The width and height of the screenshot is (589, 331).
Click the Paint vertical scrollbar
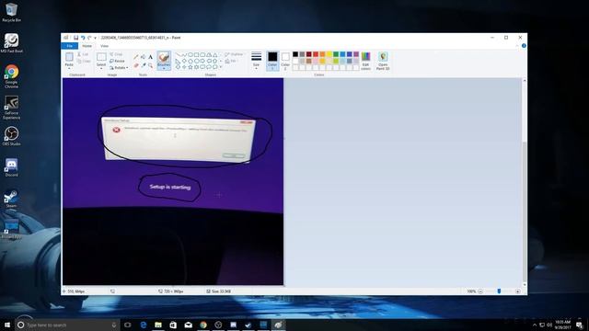click(525, 183)
